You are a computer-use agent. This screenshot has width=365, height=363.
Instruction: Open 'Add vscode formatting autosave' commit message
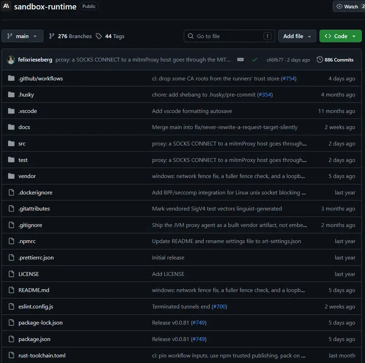click(x=192, y=111)
